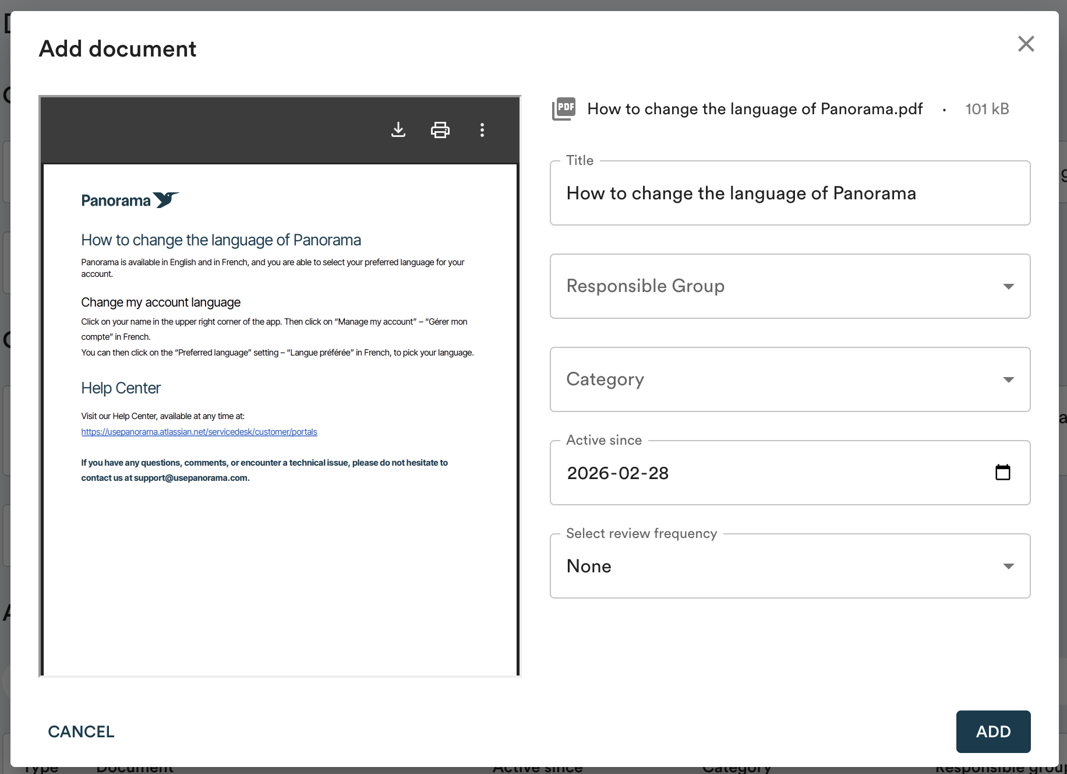Viewport: 1067px width, 774px height.
Task: Open the calendar picker for Active since
Action: click(x=1002, y=472)
